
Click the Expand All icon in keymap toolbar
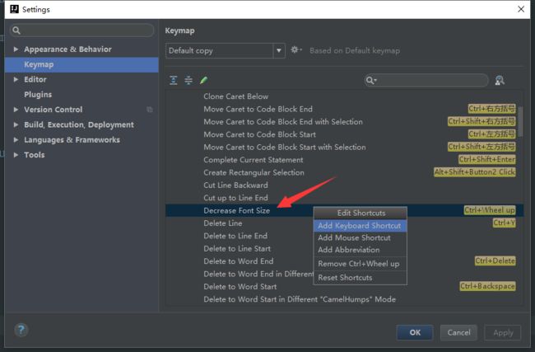point(174,80)
